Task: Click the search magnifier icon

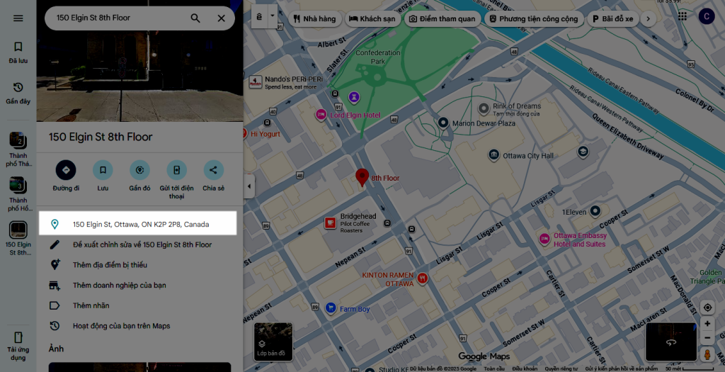Action: (195, 18)
